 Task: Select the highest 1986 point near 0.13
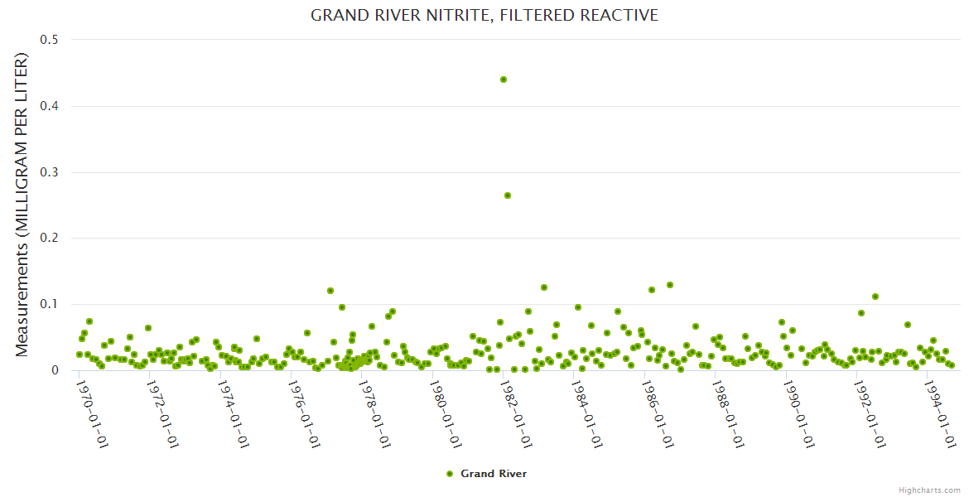coord(670,285)
